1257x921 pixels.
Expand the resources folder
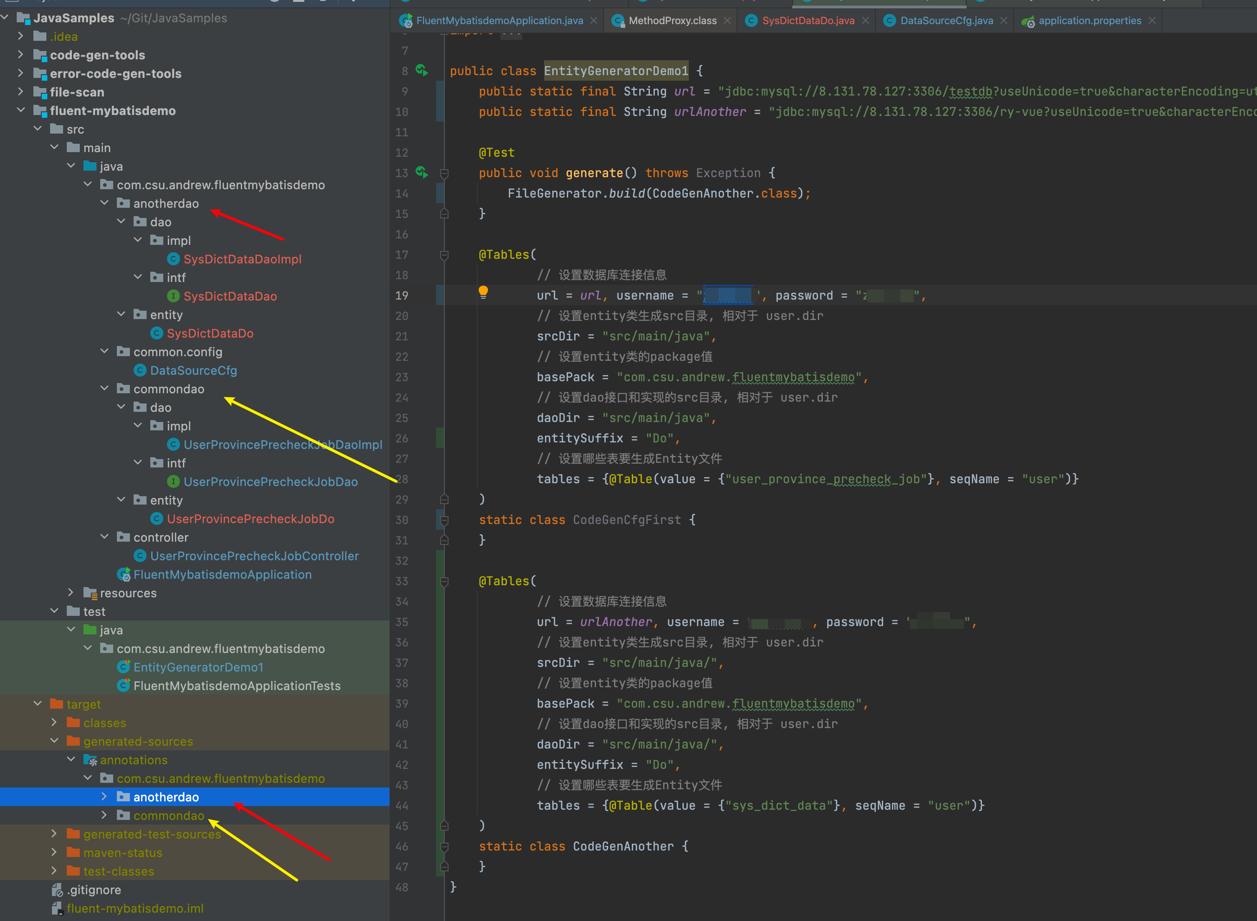71,593
